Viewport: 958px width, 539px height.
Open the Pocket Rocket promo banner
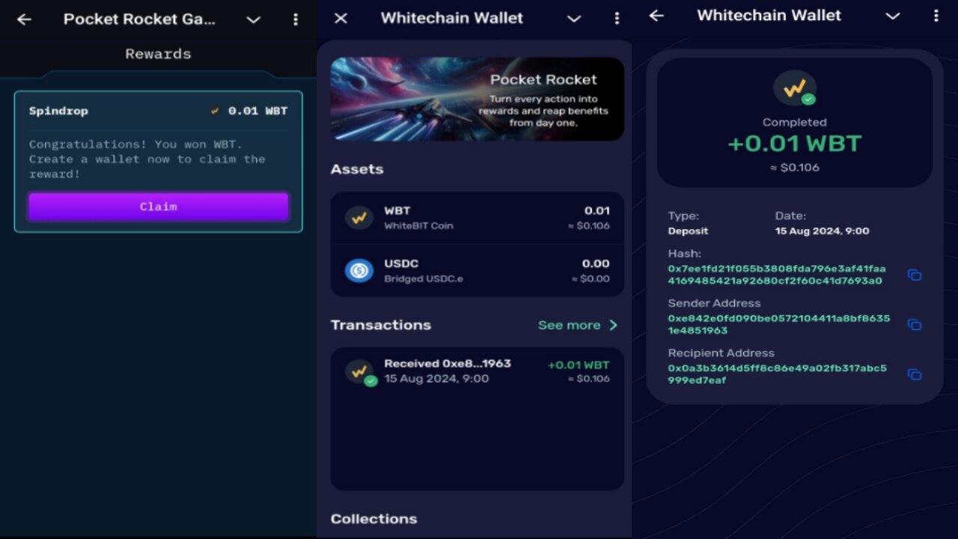pos(477,99)
